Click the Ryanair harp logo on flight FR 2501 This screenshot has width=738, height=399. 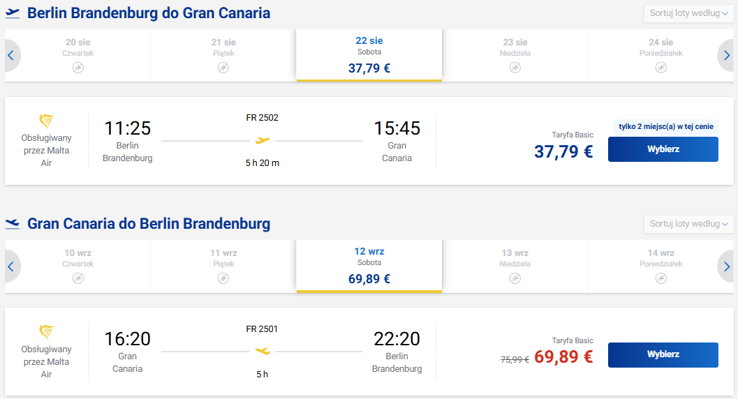[46, 332]
